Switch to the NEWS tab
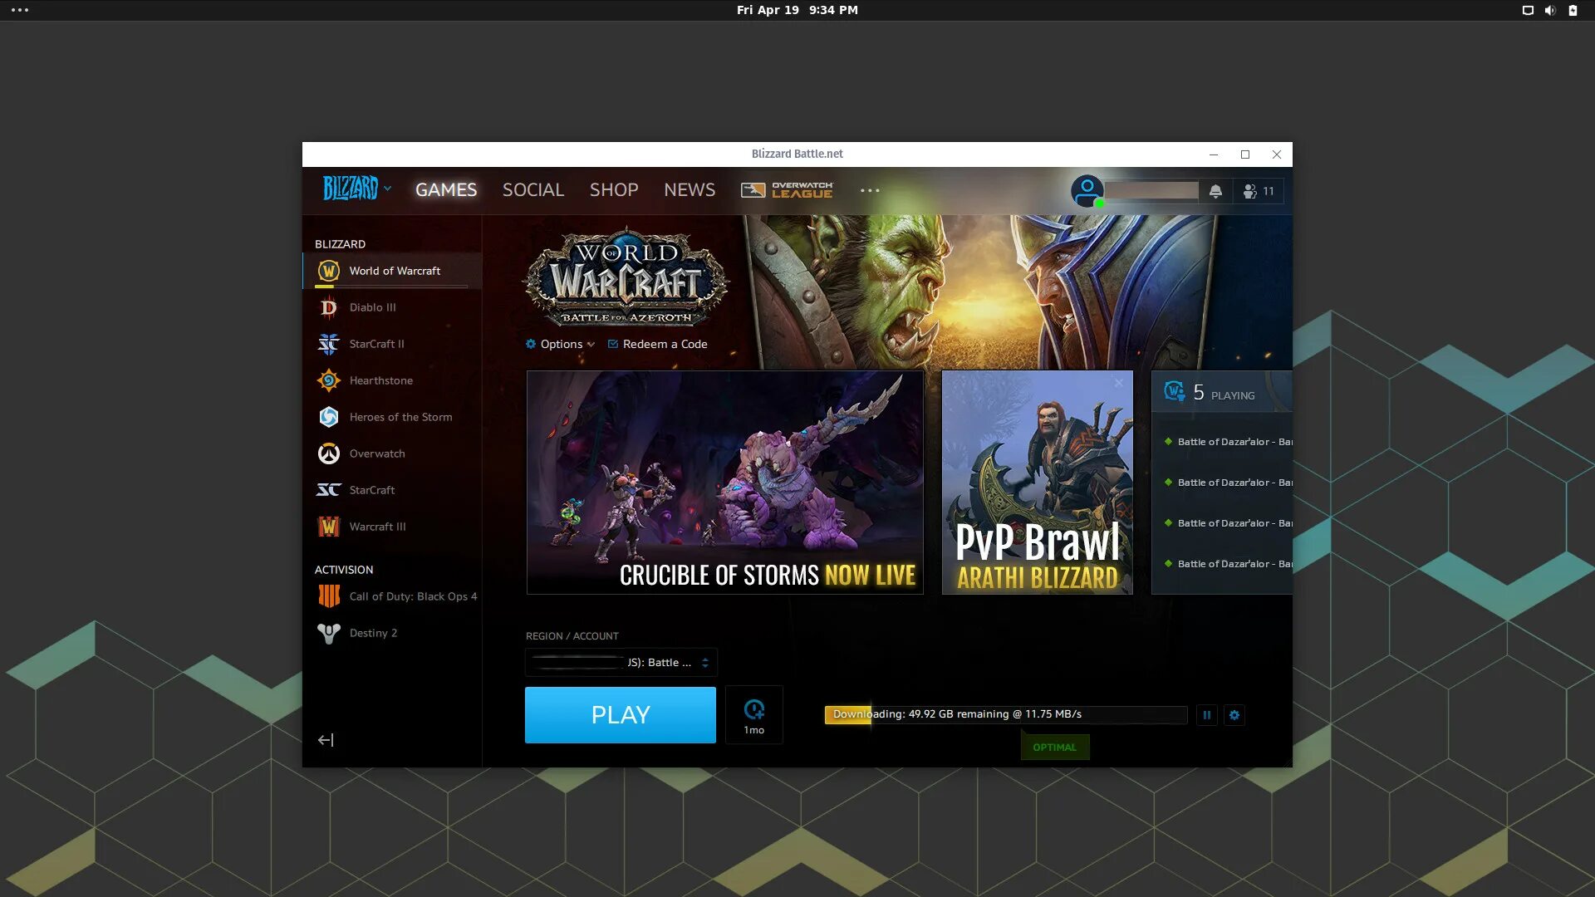 (x=690, y=190)
